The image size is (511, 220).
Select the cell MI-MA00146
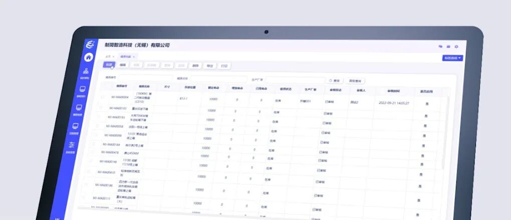[x=108, y=161]
